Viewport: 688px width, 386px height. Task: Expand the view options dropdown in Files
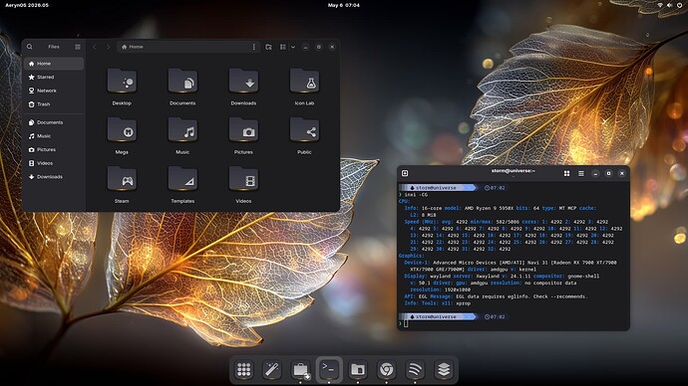tap(293, 47)
